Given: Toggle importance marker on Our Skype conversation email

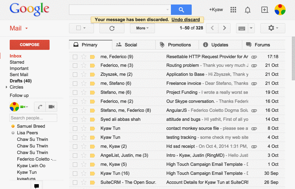Looking at the screenshot, I should pos(92,101).
